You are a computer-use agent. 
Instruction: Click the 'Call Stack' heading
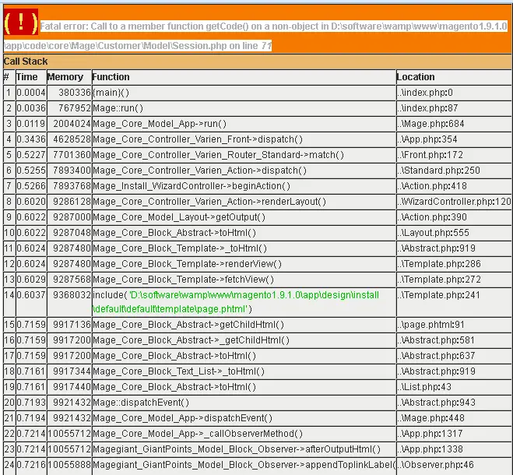click(26, 62)
